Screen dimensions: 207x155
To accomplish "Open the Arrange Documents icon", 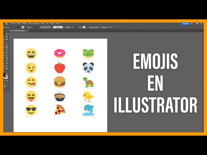I will coord(198,24).
